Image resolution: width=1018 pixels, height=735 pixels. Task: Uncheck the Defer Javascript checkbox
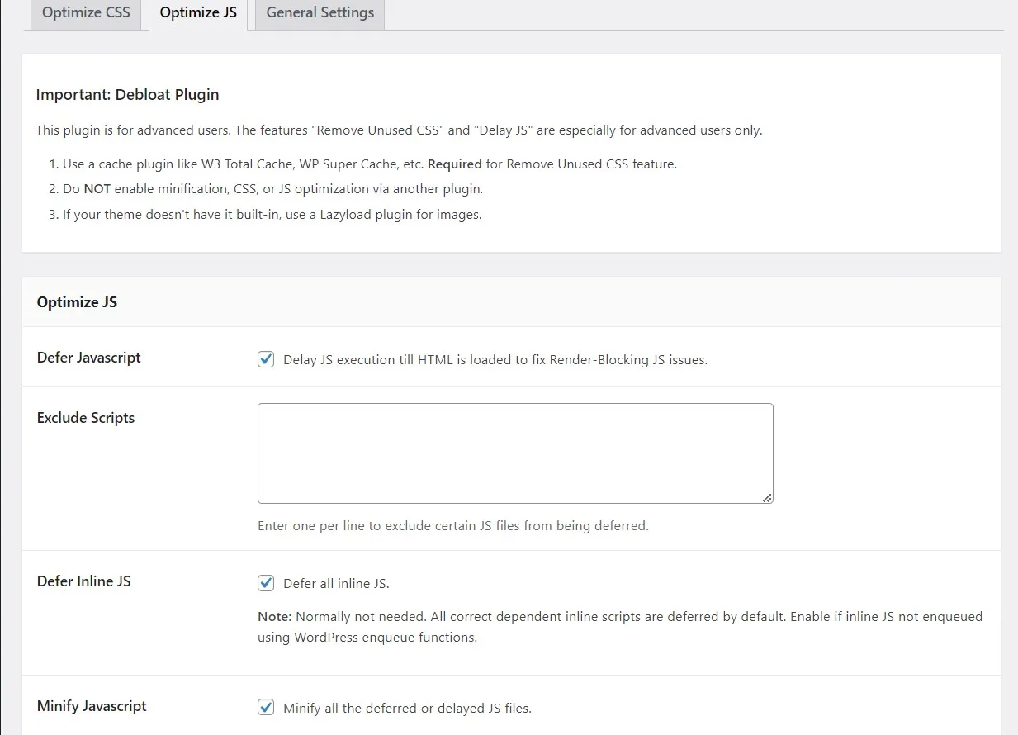pyautogui.click(x=266, y=359)
